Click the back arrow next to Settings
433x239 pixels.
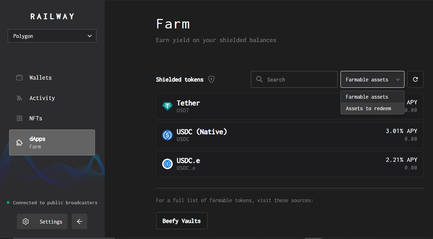pyautogui.click(x=79, y=221)
